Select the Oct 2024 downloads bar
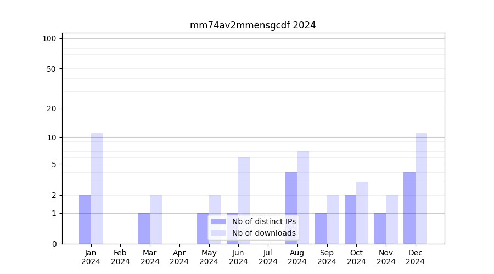 362,213
